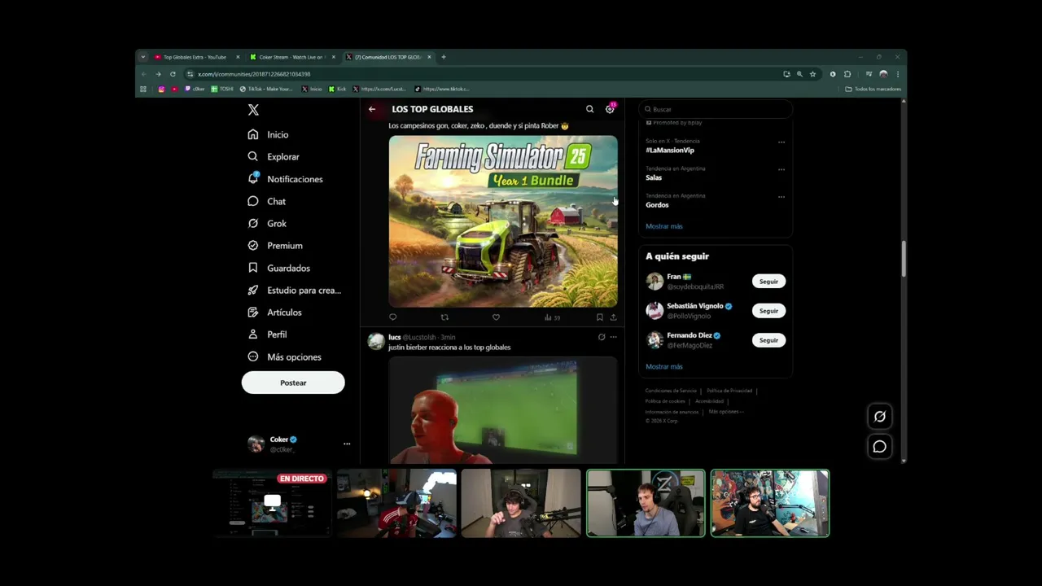
Task: Open the Kick bookmark
Action: (338, 89)
